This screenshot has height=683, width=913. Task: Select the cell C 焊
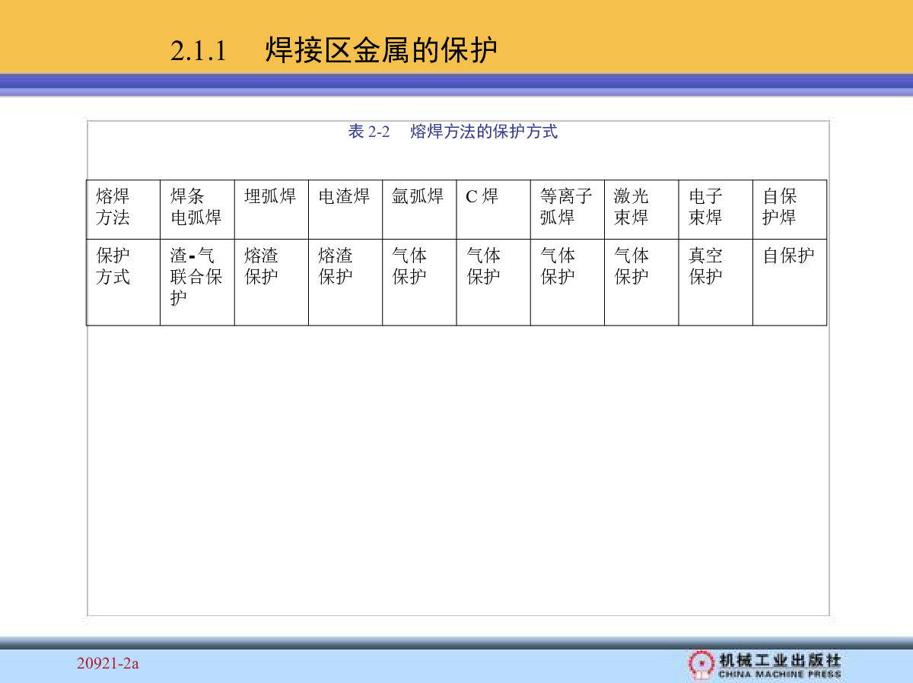[x=494, y=209]
